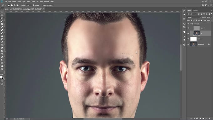Open the File menu
Screen dimensions: 213x120
coord(6,2)
